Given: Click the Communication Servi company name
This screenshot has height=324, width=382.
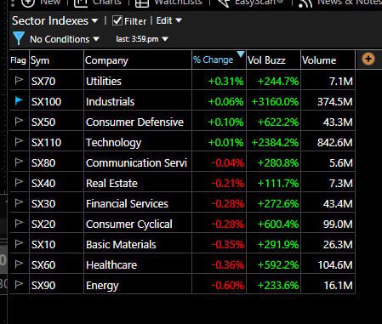Looking at the screenshot, I should click(x=137, y=163).
